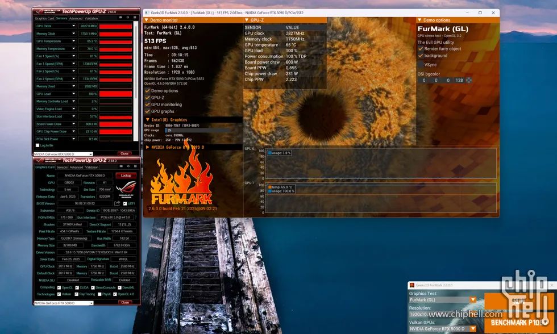Click the BIOS export share icon

pyautogui.click(x=117, y=203)
